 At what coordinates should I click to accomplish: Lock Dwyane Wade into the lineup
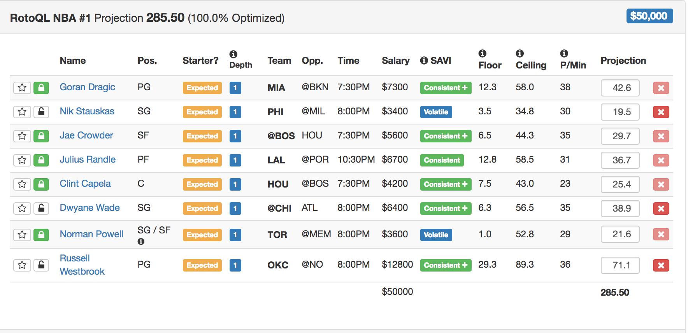[x=41, y=209]
